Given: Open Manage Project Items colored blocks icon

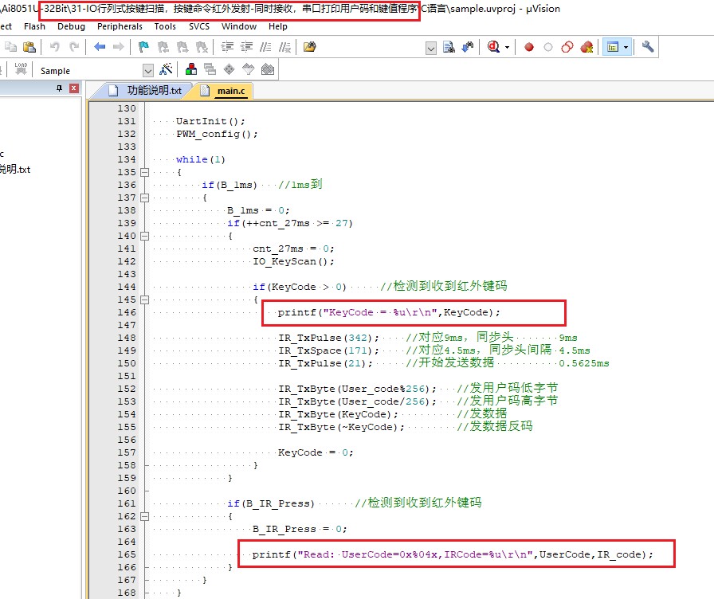Looking at the screenshot, I should coord(191,70).
